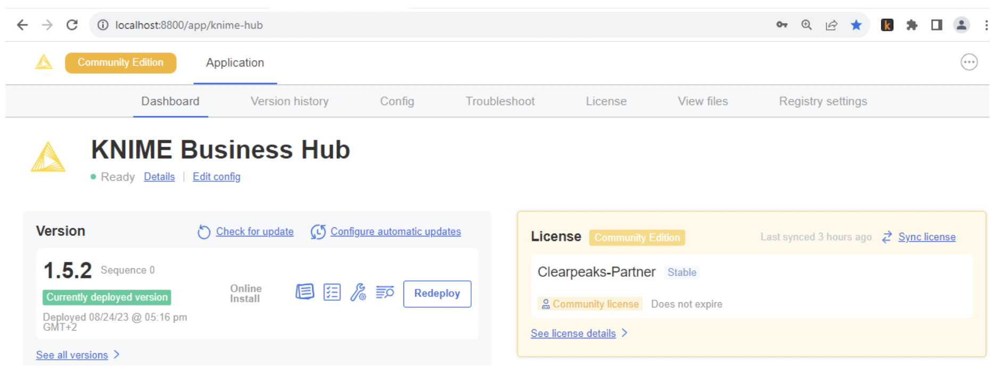Expand See all versions chevron arrow
This screenshot has height=374, width=1005.
[117, 354]
